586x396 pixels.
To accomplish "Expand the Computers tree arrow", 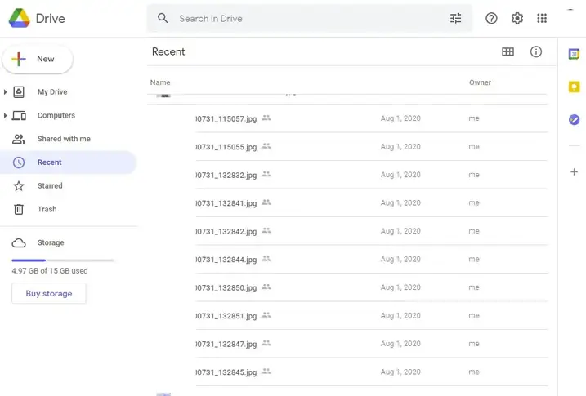I will point(5,115).
